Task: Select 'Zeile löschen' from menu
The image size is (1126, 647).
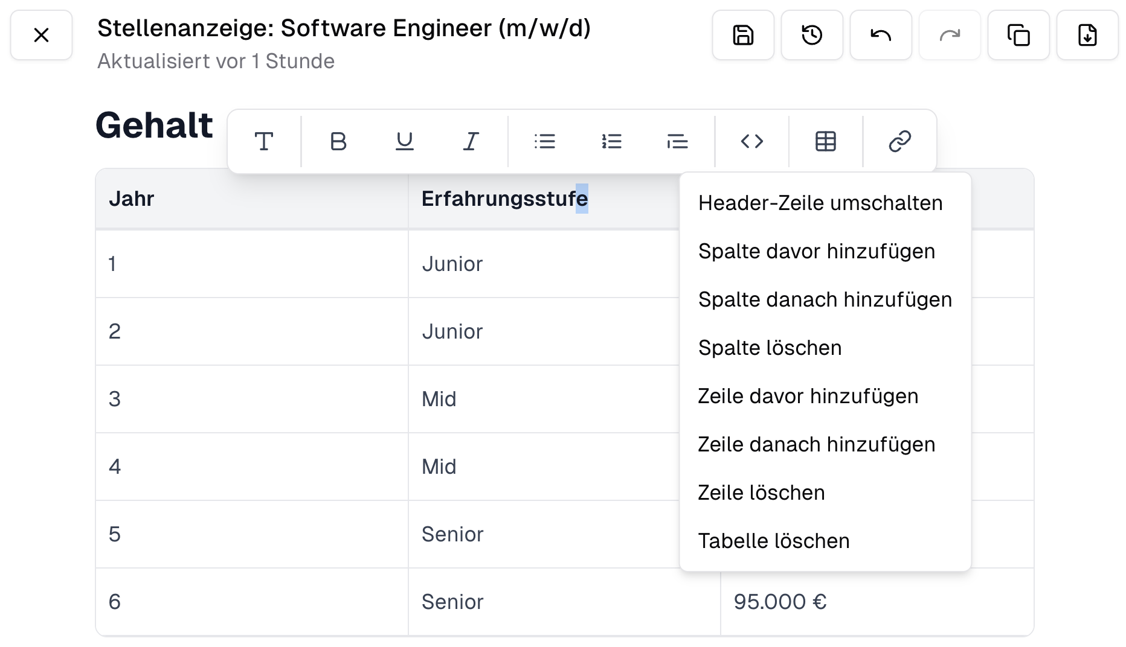Action: click(x=761, y=493)
